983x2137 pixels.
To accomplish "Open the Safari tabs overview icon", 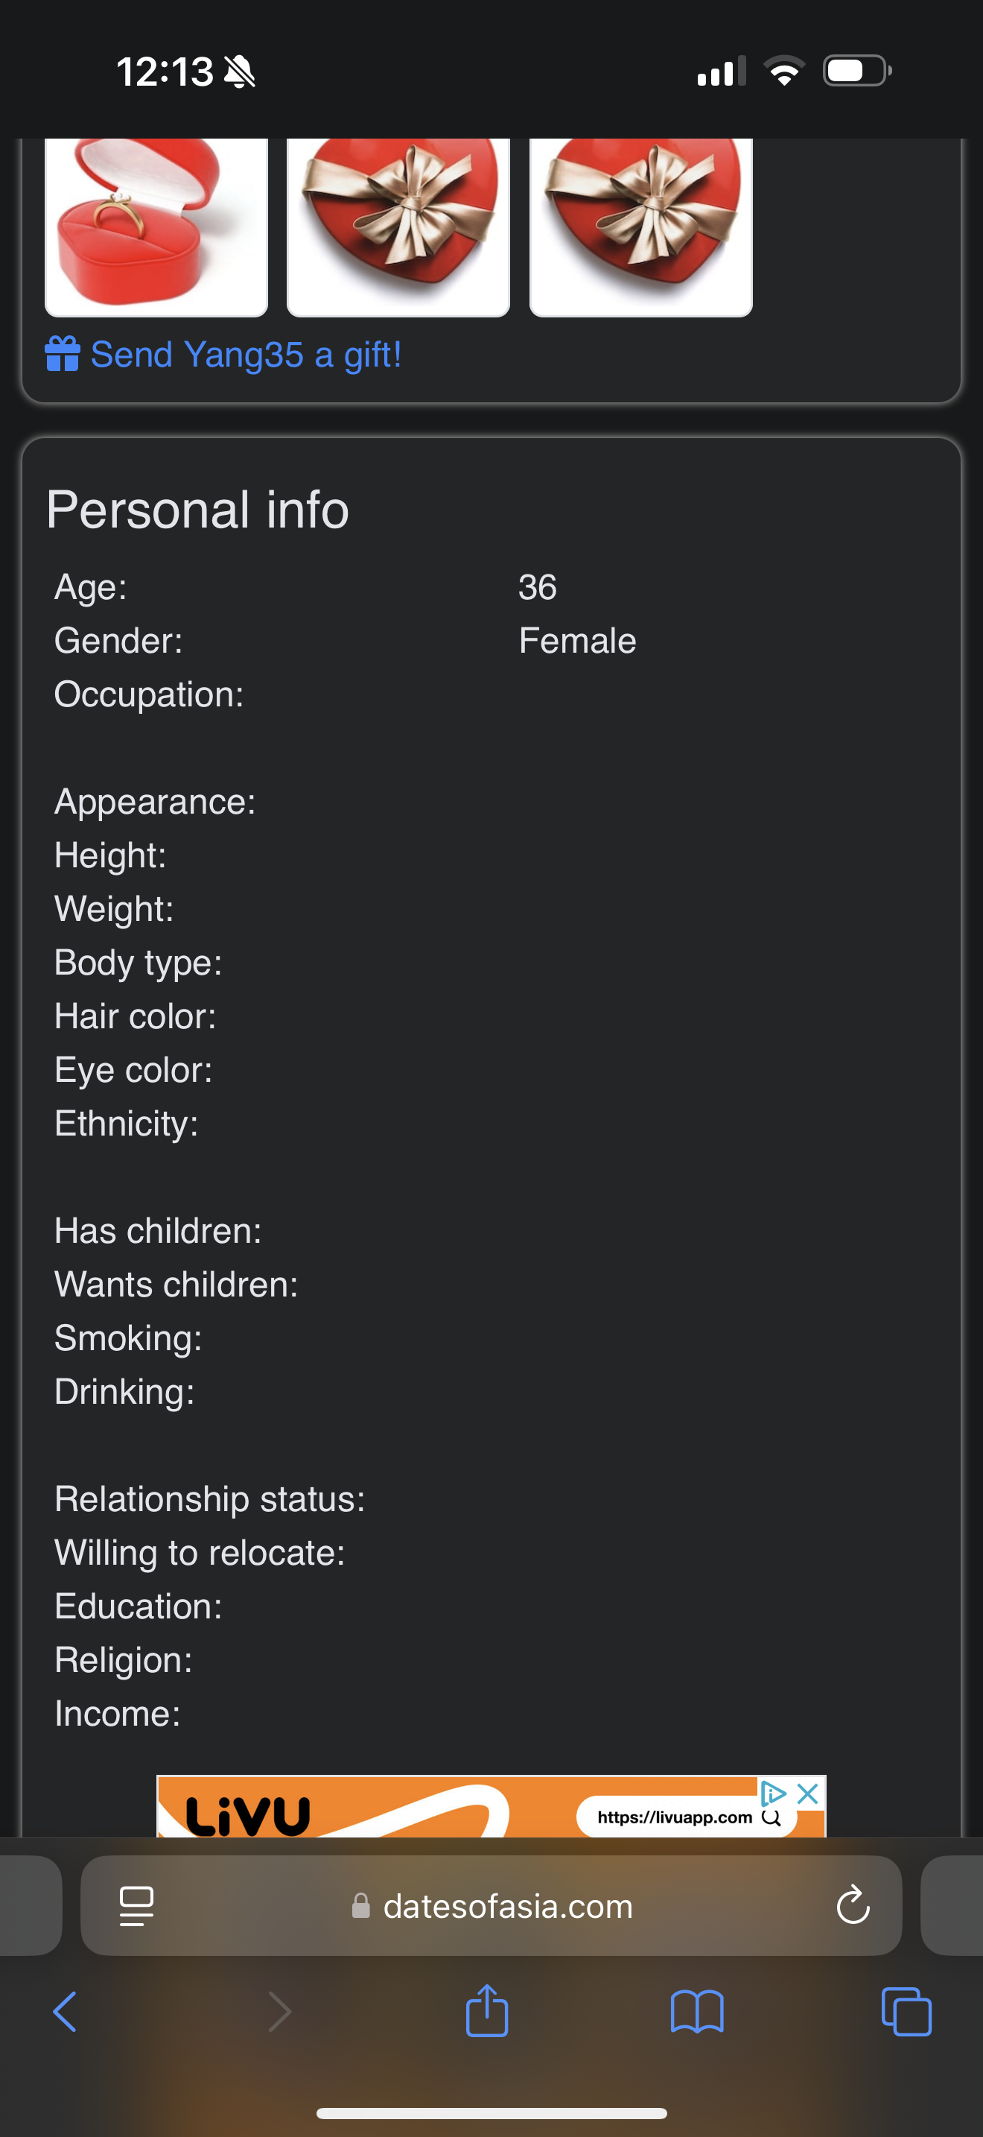I will (x=907, y=2012).
